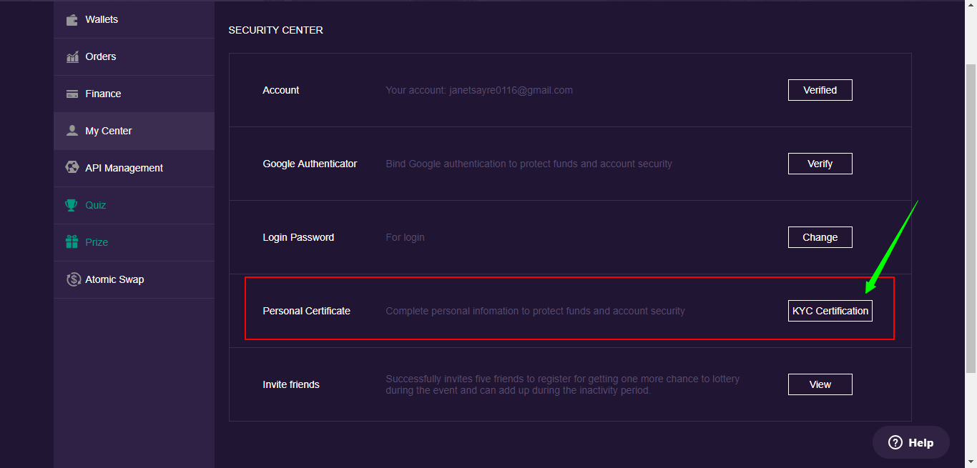Open the Finance section
This screenshot has width=977, height=468.
[x=134, y=94]
